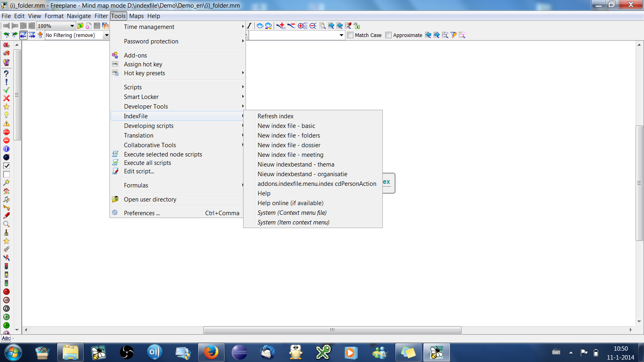Launch Firefox from the taskbar
Screen dimensions: 644x362
211,352
